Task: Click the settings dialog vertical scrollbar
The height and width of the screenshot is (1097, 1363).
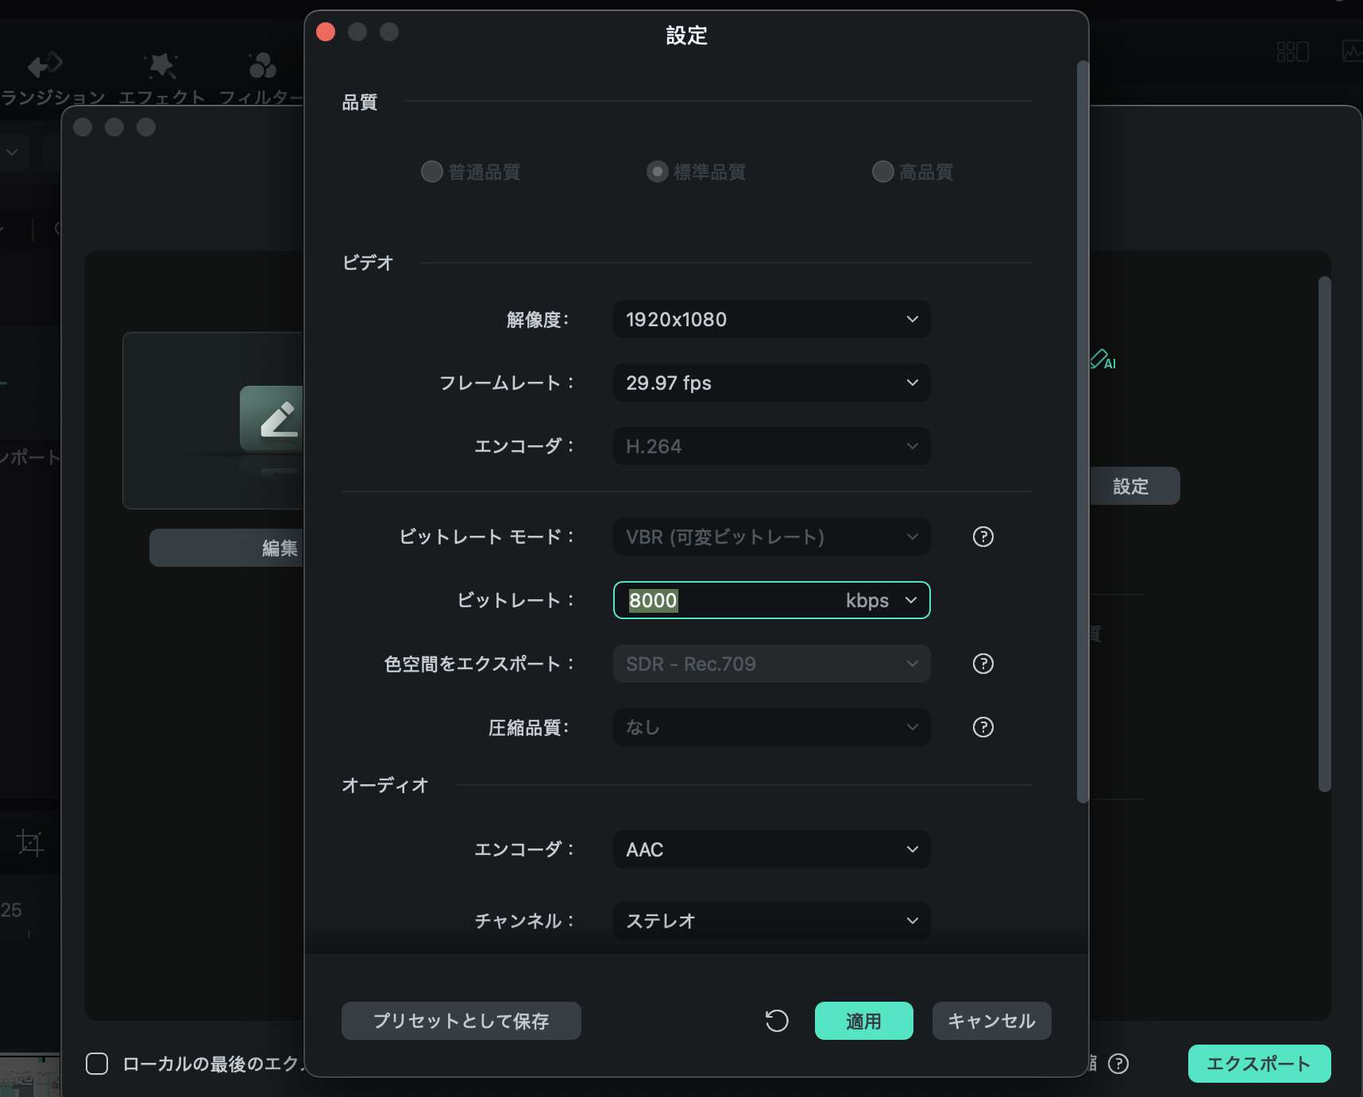Action: pyautogui.click(x=1083, y=432)
